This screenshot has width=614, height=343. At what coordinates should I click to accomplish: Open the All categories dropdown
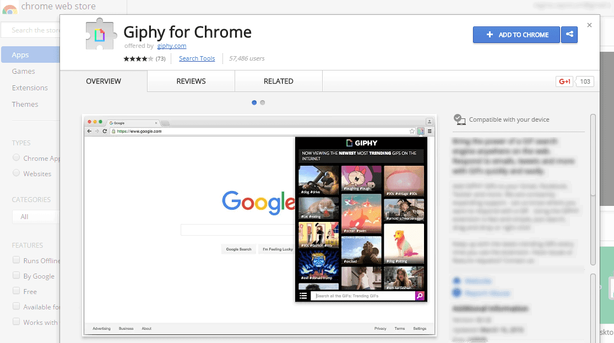pyautogui.click(x=36, y=216)
